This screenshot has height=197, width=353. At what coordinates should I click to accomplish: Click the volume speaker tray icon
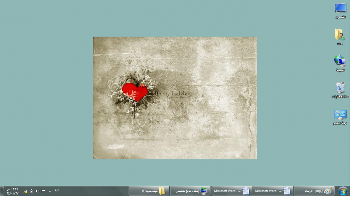[x=37, y=191]
